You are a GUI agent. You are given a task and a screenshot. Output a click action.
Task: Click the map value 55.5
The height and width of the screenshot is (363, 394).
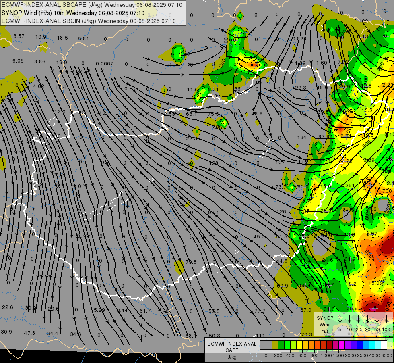click(x=214, y=311)
